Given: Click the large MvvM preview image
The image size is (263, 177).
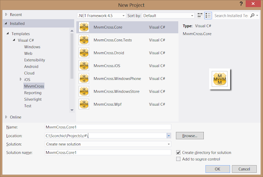Looking at the screenshot, I should pos(220,79).
